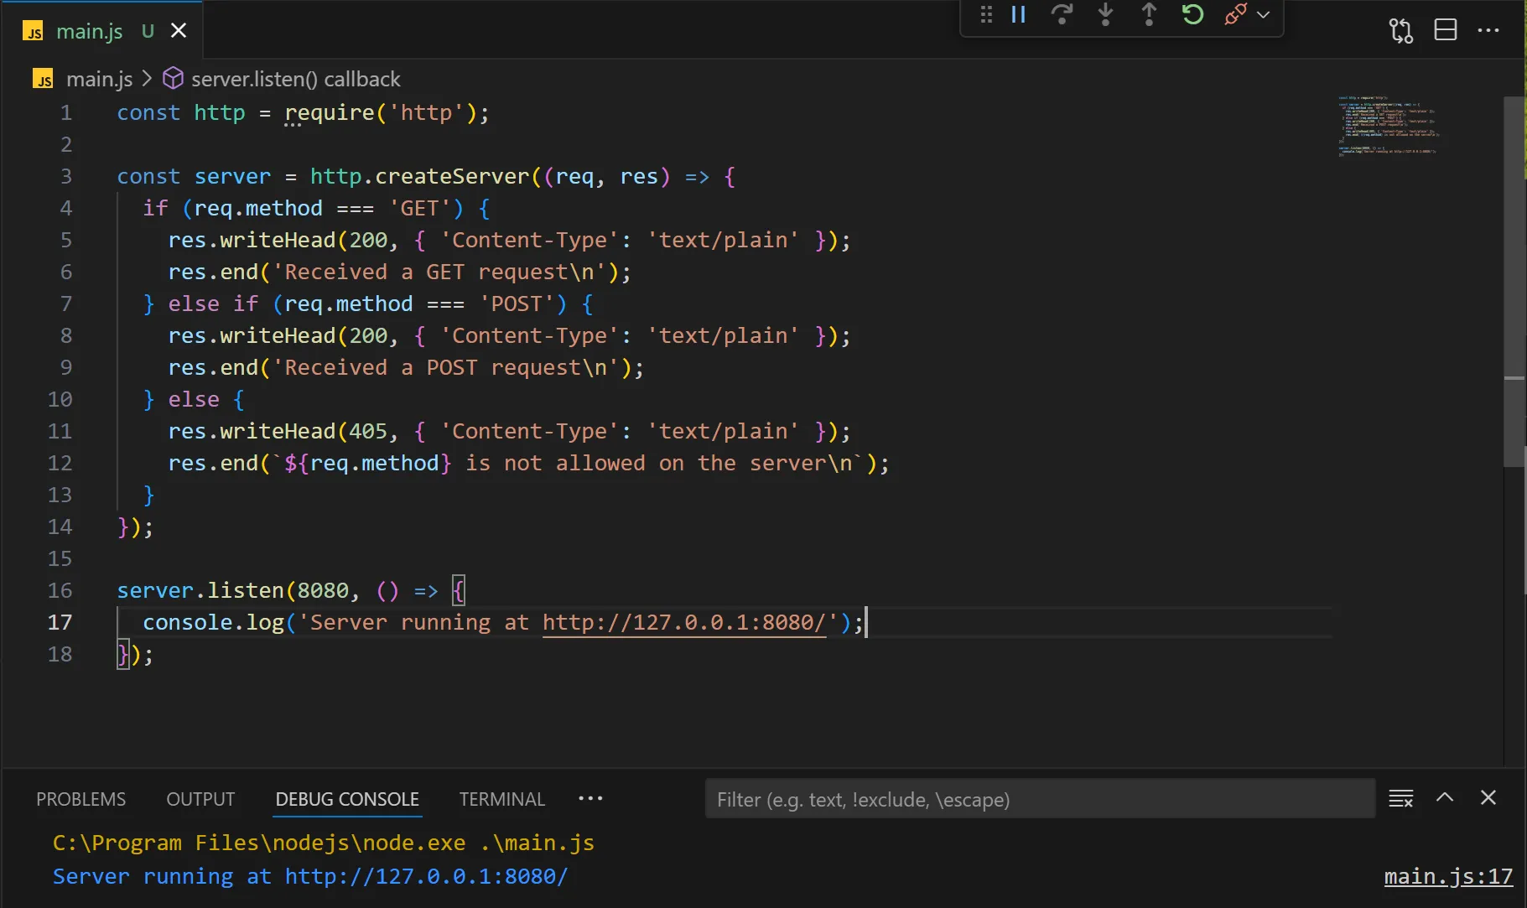This screenshot has height=908, width=1527.
Task: Click the debug console Filter field
Action: coord(1040,799)
